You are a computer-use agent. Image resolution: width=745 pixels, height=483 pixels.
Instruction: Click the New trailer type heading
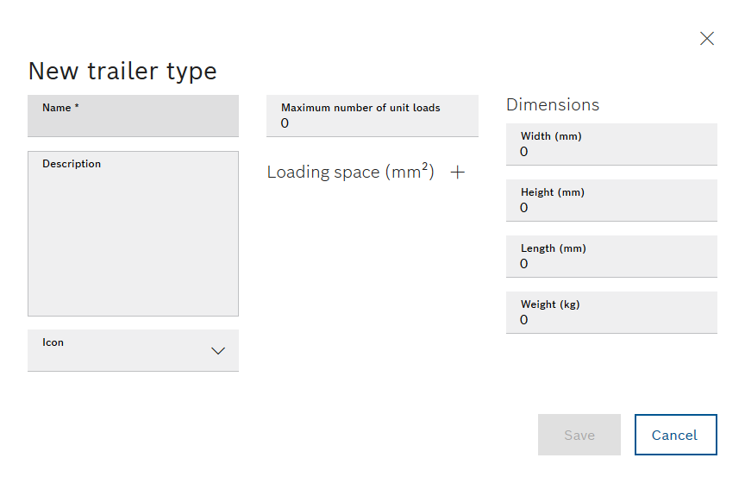[122, 72]
